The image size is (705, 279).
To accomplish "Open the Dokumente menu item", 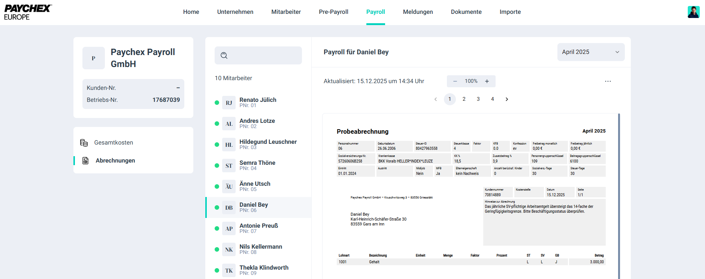I will (466, 12).
